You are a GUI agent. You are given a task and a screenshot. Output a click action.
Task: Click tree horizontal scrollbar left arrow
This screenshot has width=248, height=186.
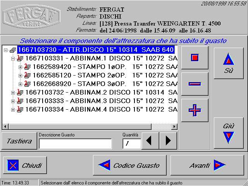pyautogui.click(x=5, y=127)
